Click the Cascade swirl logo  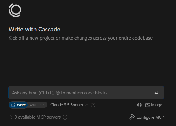15,10
